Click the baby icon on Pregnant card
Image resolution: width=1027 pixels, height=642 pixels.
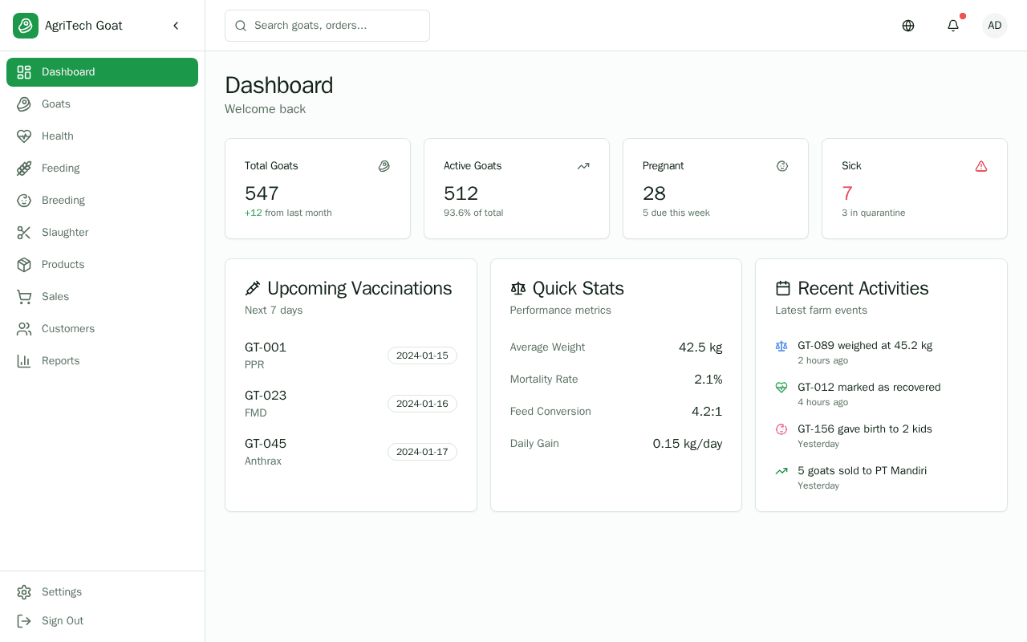[x=782, y=166]
